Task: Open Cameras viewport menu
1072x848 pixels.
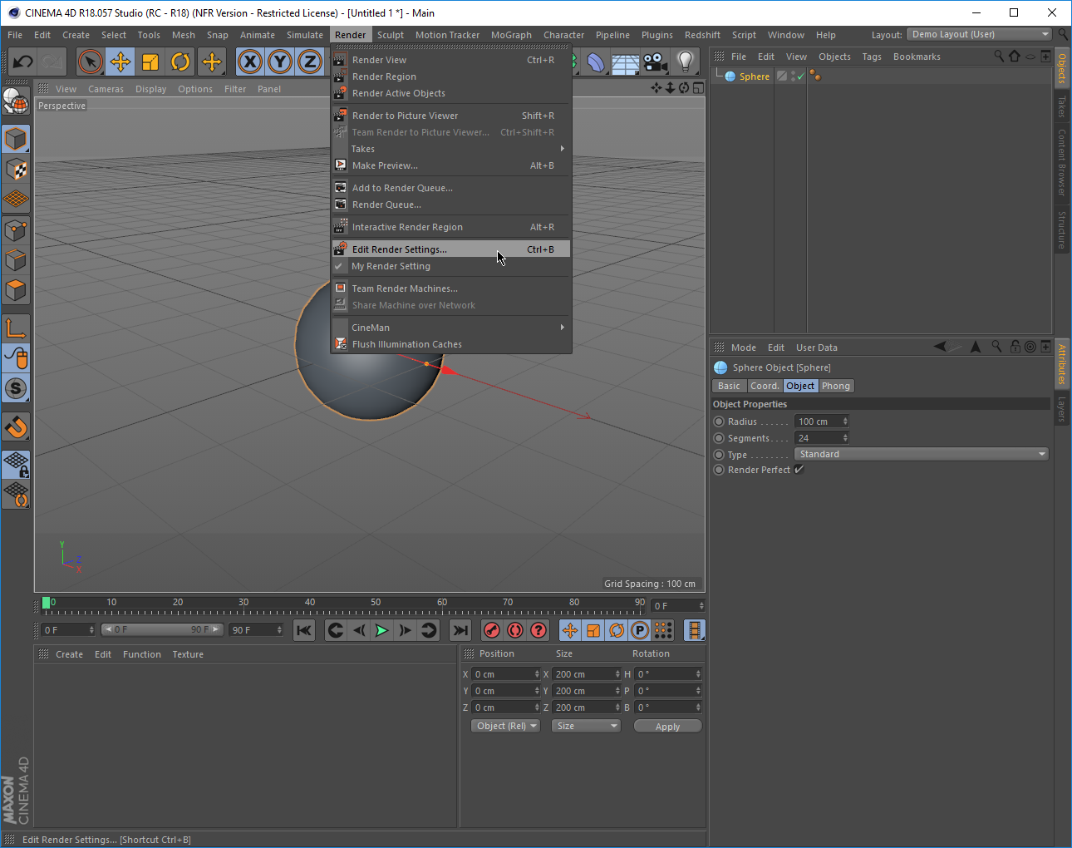Action: pyautogui.click(x=106, y=89)
